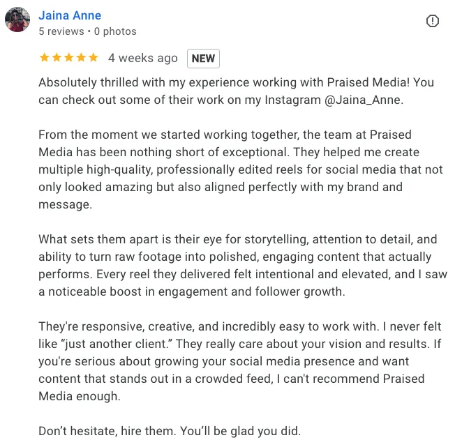Image resolution: width=462 pixels, height=447 pixels.
Task: Click the NEW badge beside the timestamp
Action: coord(203,59)
